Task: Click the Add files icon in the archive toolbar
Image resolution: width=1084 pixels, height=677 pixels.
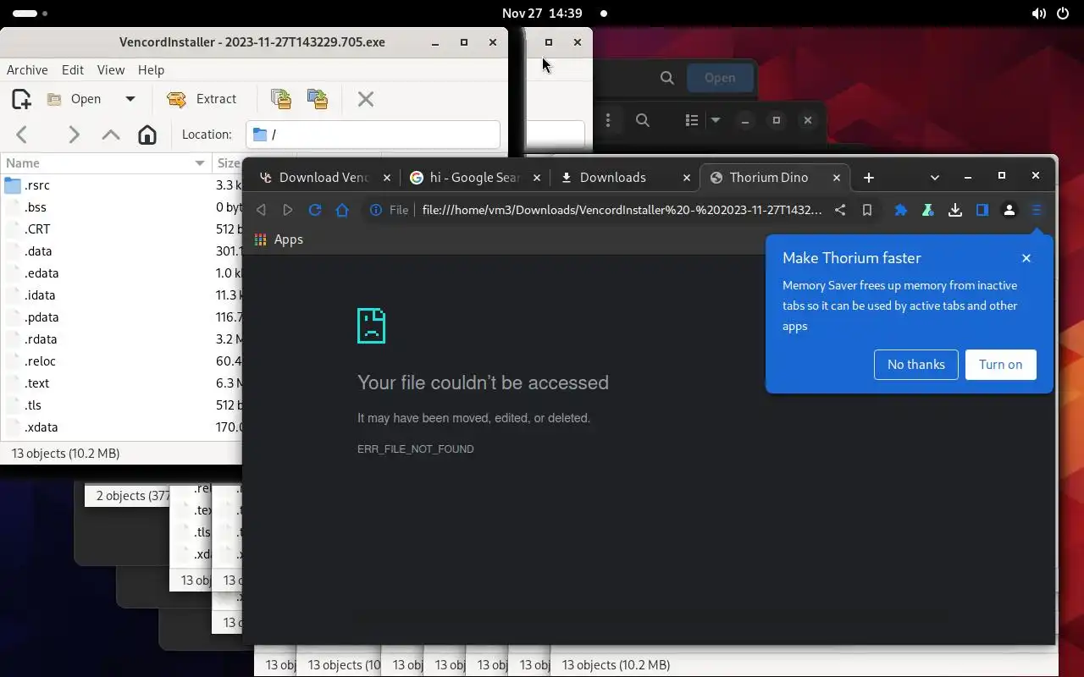Action: point(281,99)
